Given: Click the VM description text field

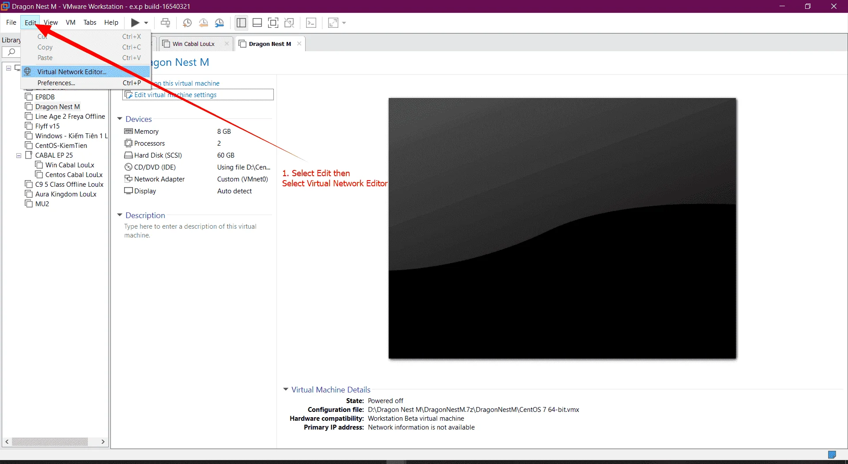Looking at the screenshot, I should [x=190, y=231].
